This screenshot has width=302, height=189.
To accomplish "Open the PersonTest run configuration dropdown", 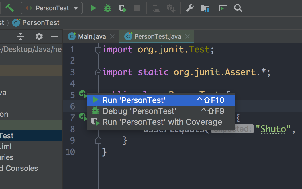I will point(52,8).
